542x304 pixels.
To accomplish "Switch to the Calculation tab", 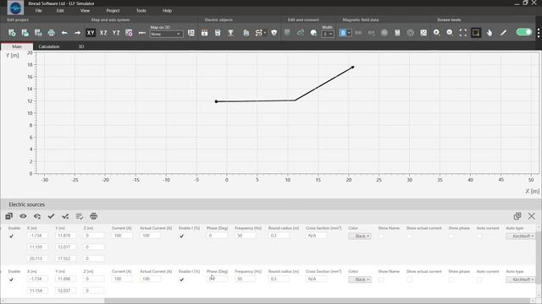I will pos(49,46).
